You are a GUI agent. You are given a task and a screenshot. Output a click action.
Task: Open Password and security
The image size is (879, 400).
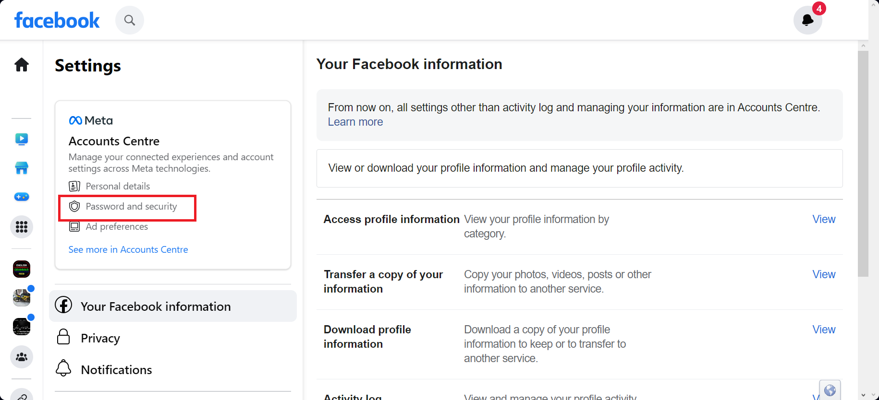tap(131, 207)
